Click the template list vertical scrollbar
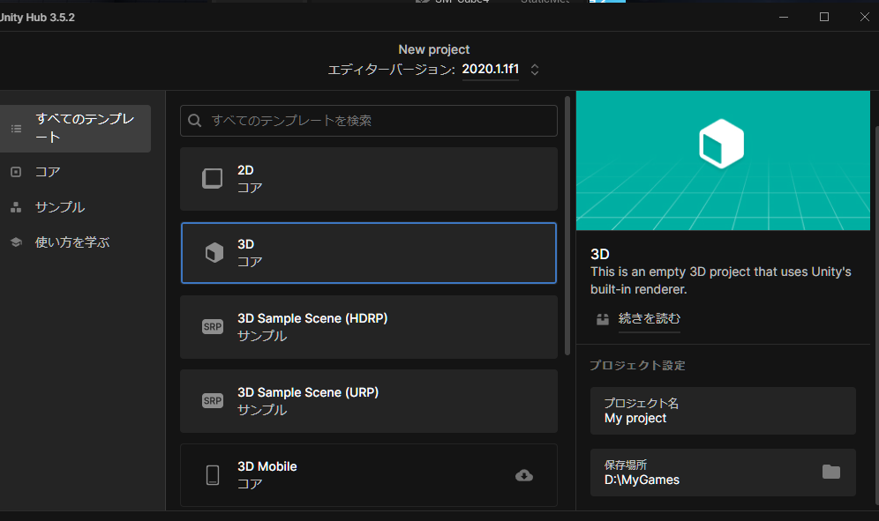This screenshot has width=879, height=521. 567,226
